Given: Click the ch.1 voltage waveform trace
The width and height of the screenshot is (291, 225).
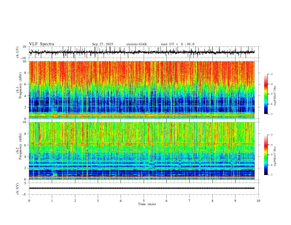Looking at the screenshot, I should pos(141,52).
